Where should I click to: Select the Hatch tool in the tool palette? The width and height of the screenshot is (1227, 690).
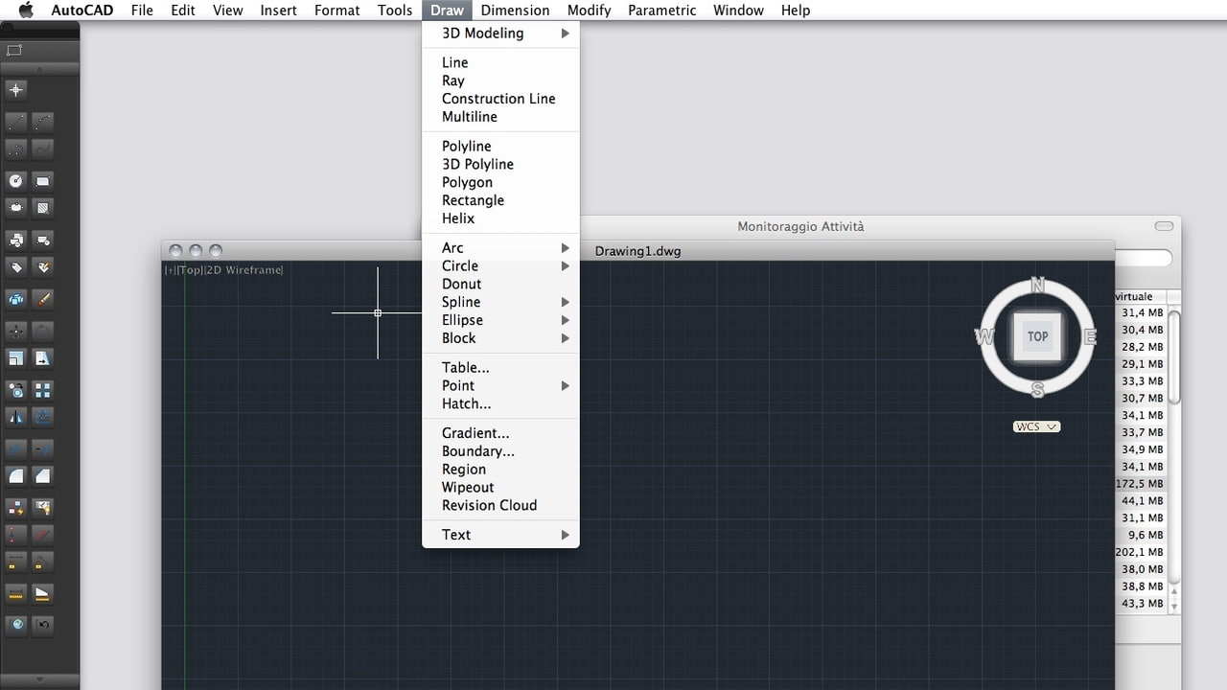pos(43,207)
